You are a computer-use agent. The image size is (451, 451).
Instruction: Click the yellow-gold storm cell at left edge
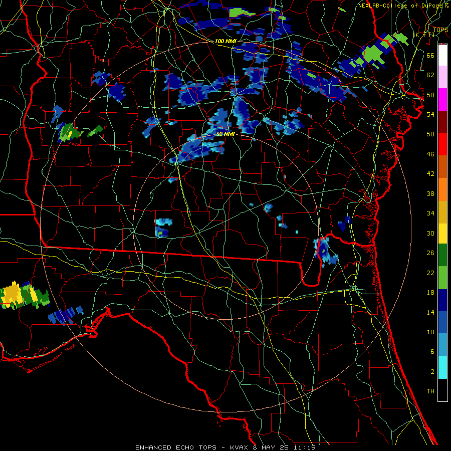13,295
